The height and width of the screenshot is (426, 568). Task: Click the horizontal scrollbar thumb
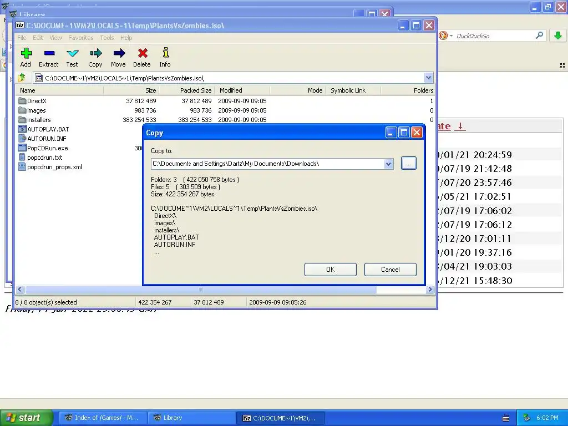(201, 290)
